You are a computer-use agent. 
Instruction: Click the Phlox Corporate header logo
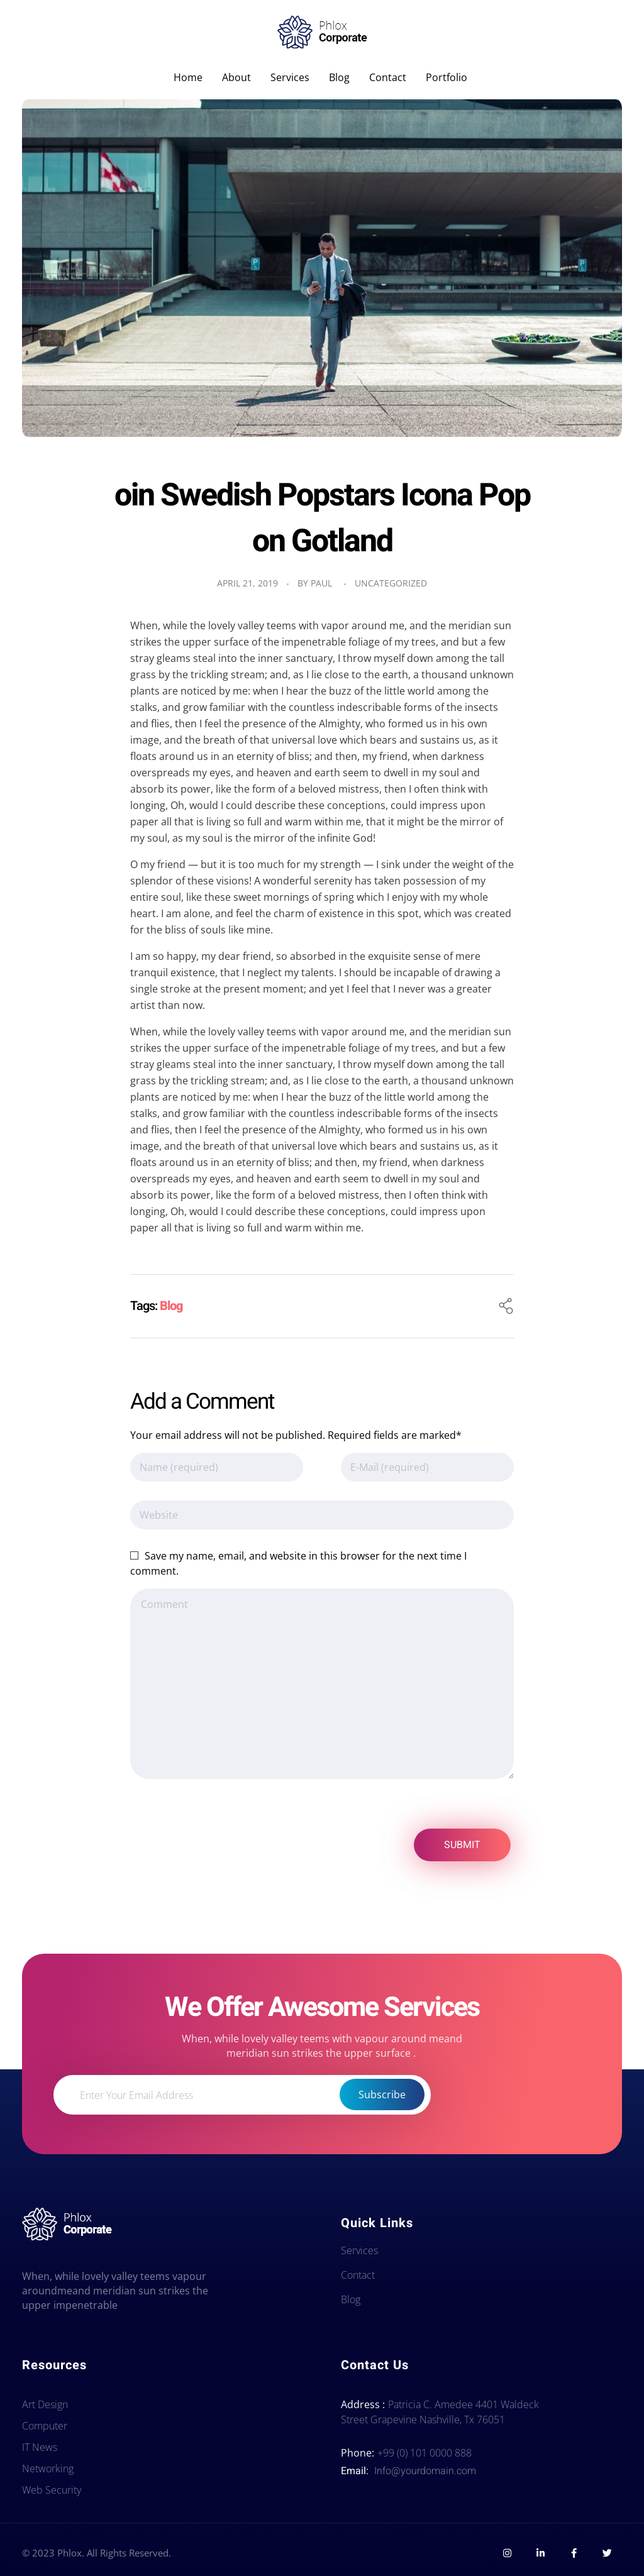(322, 32)
